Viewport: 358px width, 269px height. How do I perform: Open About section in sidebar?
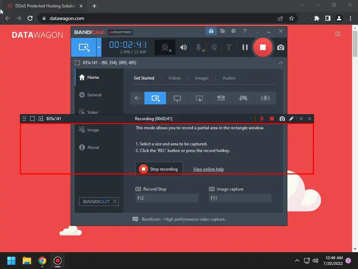99,147
